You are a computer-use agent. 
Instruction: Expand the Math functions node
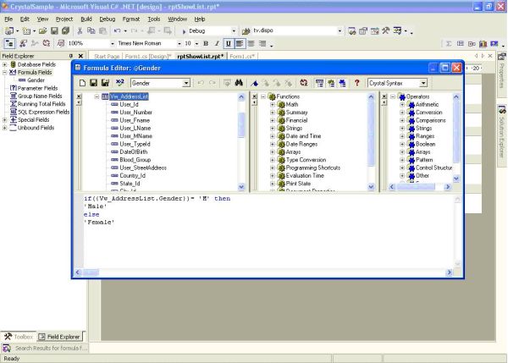click(x=273, y=105)
